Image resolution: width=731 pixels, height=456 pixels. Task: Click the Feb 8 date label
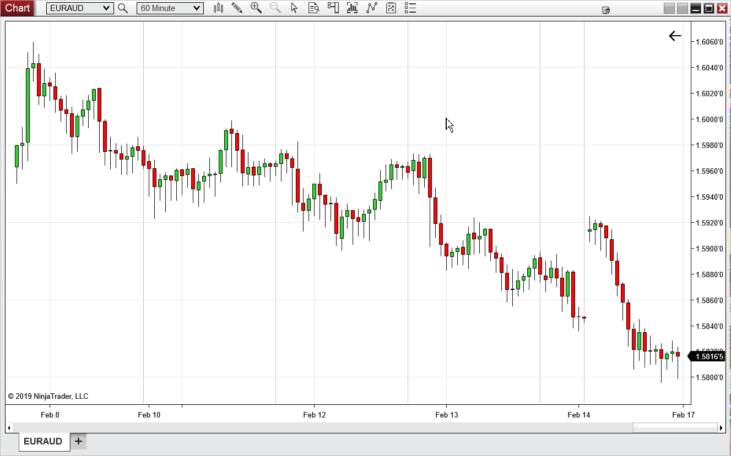50,415
